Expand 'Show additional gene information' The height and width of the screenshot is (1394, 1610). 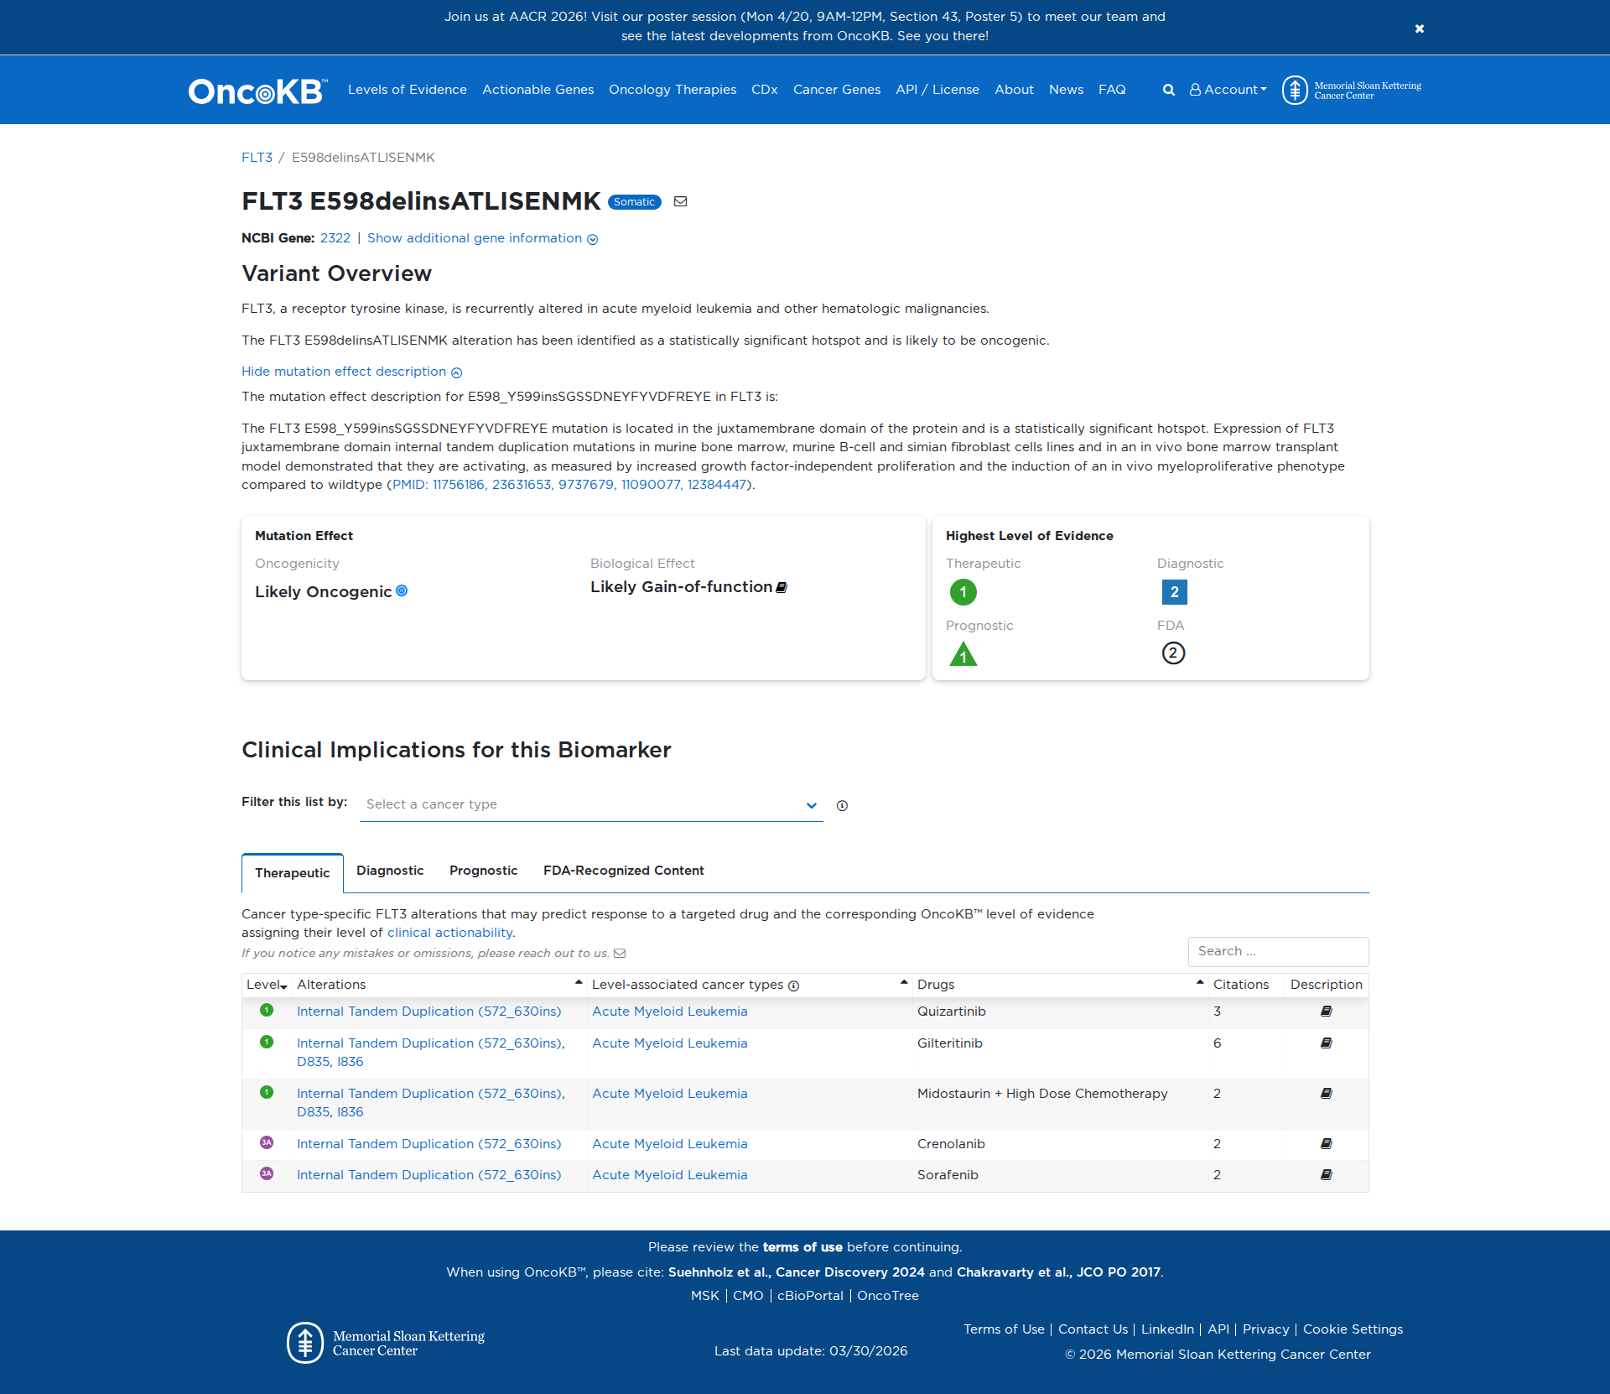point(482,238)
